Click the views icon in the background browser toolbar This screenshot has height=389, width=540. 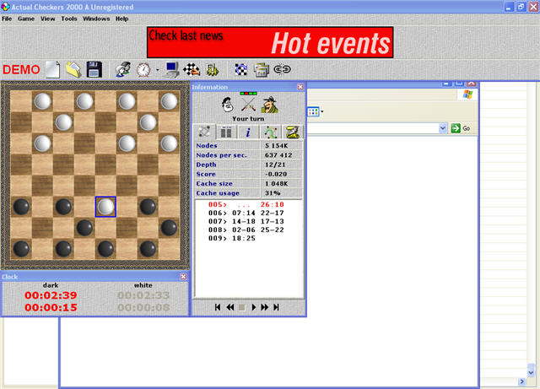pos(313,111)
